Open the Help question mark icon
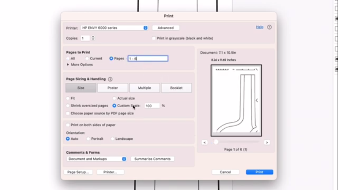 coord(269,27)
